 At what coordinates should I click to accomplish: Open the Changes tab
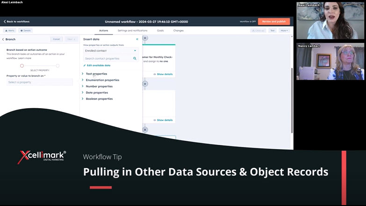pos(179,30)
